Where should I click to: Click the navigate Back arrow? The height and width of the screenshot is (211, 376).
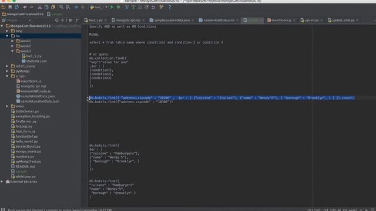[x=76, y=7]
